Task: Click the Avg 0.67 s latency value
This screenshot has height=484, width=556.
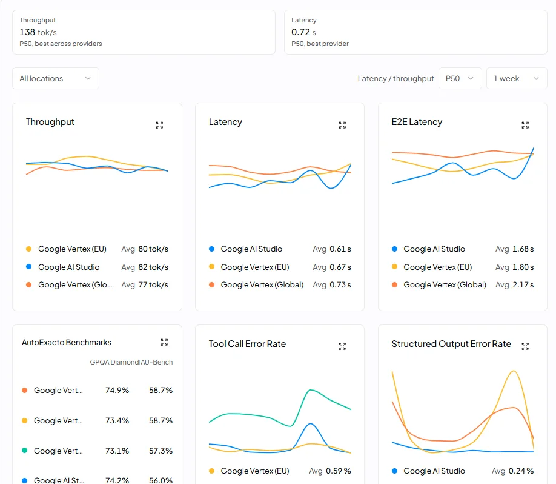Action: pos(332,267)
